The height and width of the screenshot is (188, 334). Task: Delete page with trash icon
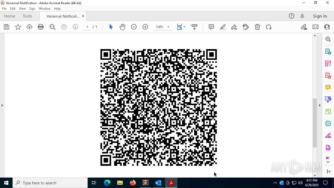pos(257,27)
